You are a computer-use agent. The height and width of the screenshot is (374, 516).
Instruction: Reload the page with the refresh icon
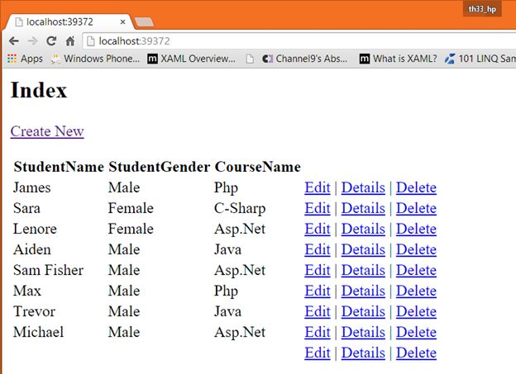click(x=51, y=41)
